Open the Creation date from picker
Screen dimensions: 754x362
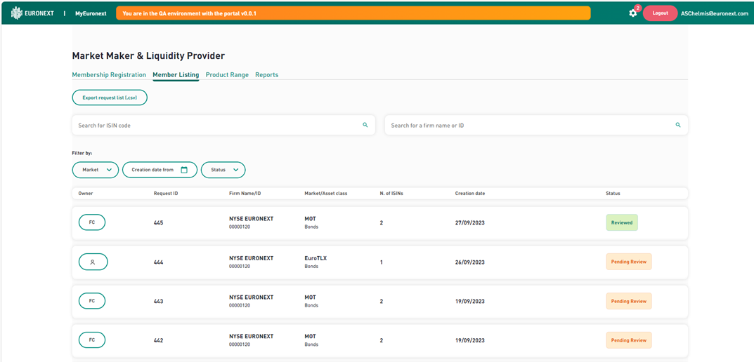click(160, 170)
